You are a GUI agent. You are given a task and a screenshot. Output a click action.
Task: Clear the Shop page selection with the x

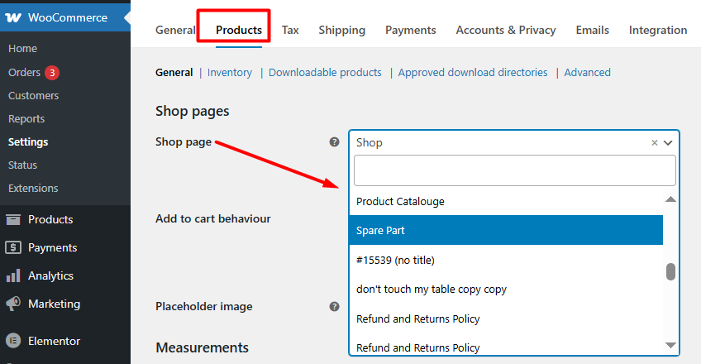click(655, 142)
